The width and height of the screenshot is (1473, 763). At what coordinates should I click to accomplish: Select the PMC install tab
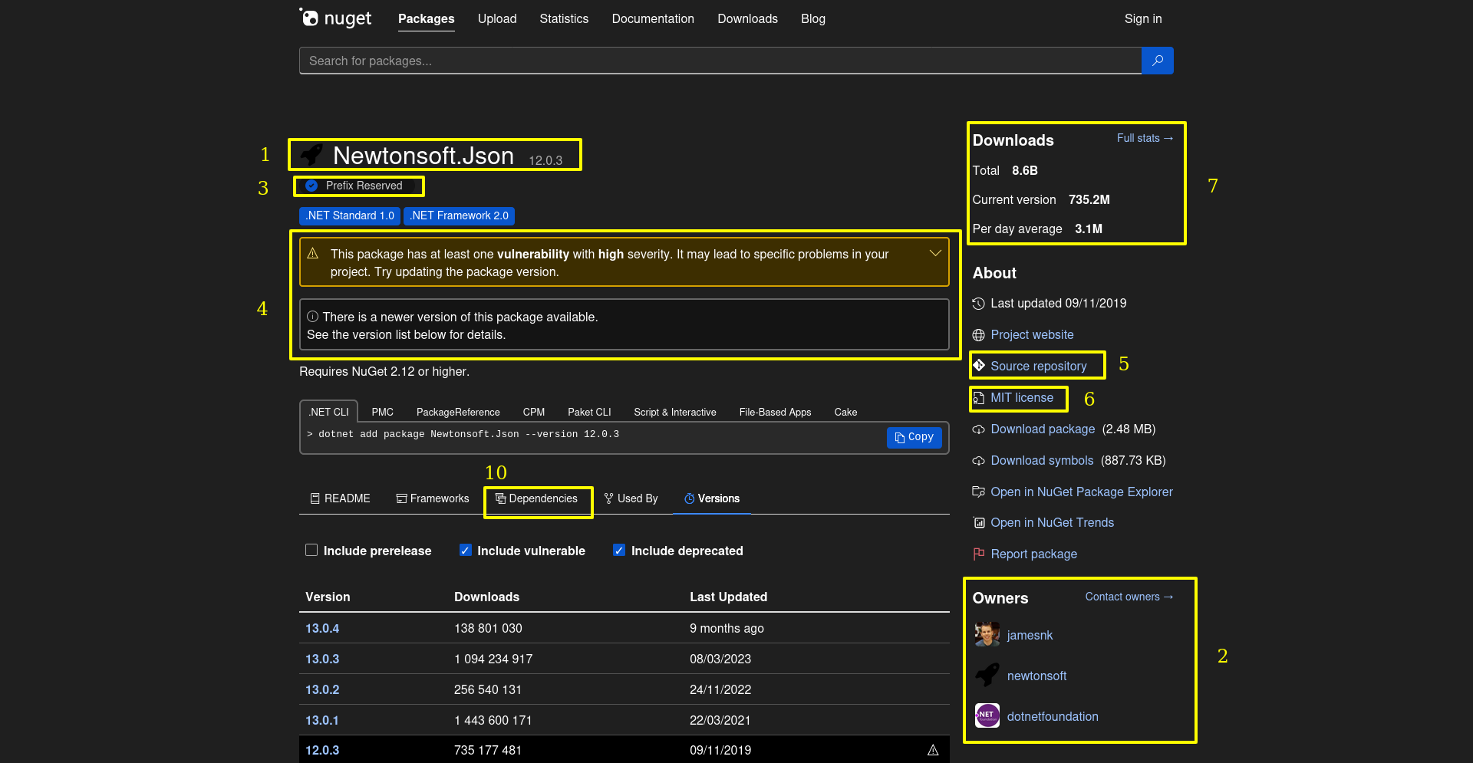pos(383,412)
